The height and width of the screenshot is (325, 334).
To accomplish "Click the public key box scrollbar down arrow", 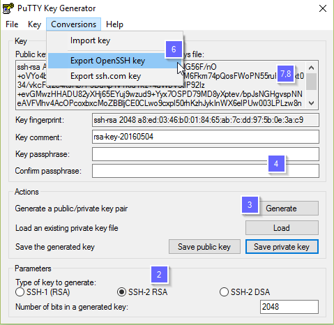I will [x=311, y=103].
